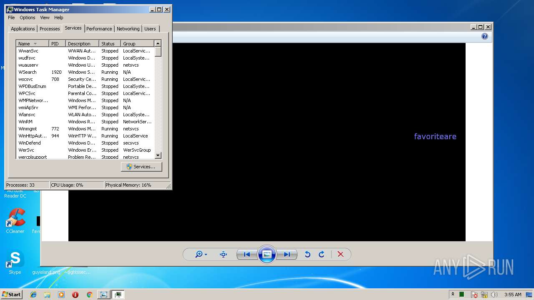The width and height of the screenshot is (534, 300).
Task: Select the WinRM service row
Action: click(85, 122)
